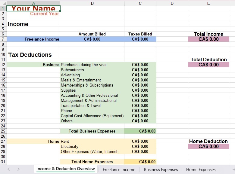Select row 12 header
This screenshot has height=174, width=235.
(3, 65)
